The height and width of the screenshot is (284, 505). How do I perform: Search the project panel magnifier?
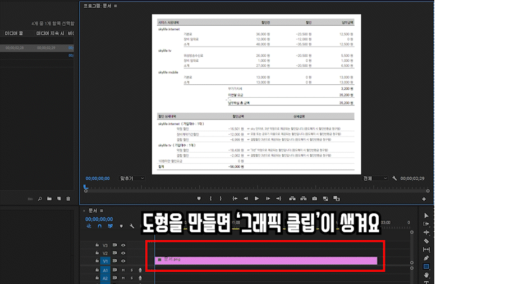click(x=40, y=199)
